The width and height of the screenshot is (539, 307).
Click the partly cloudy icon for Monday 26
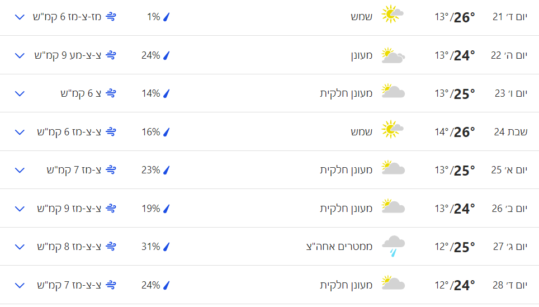click(x=393, y=206)
